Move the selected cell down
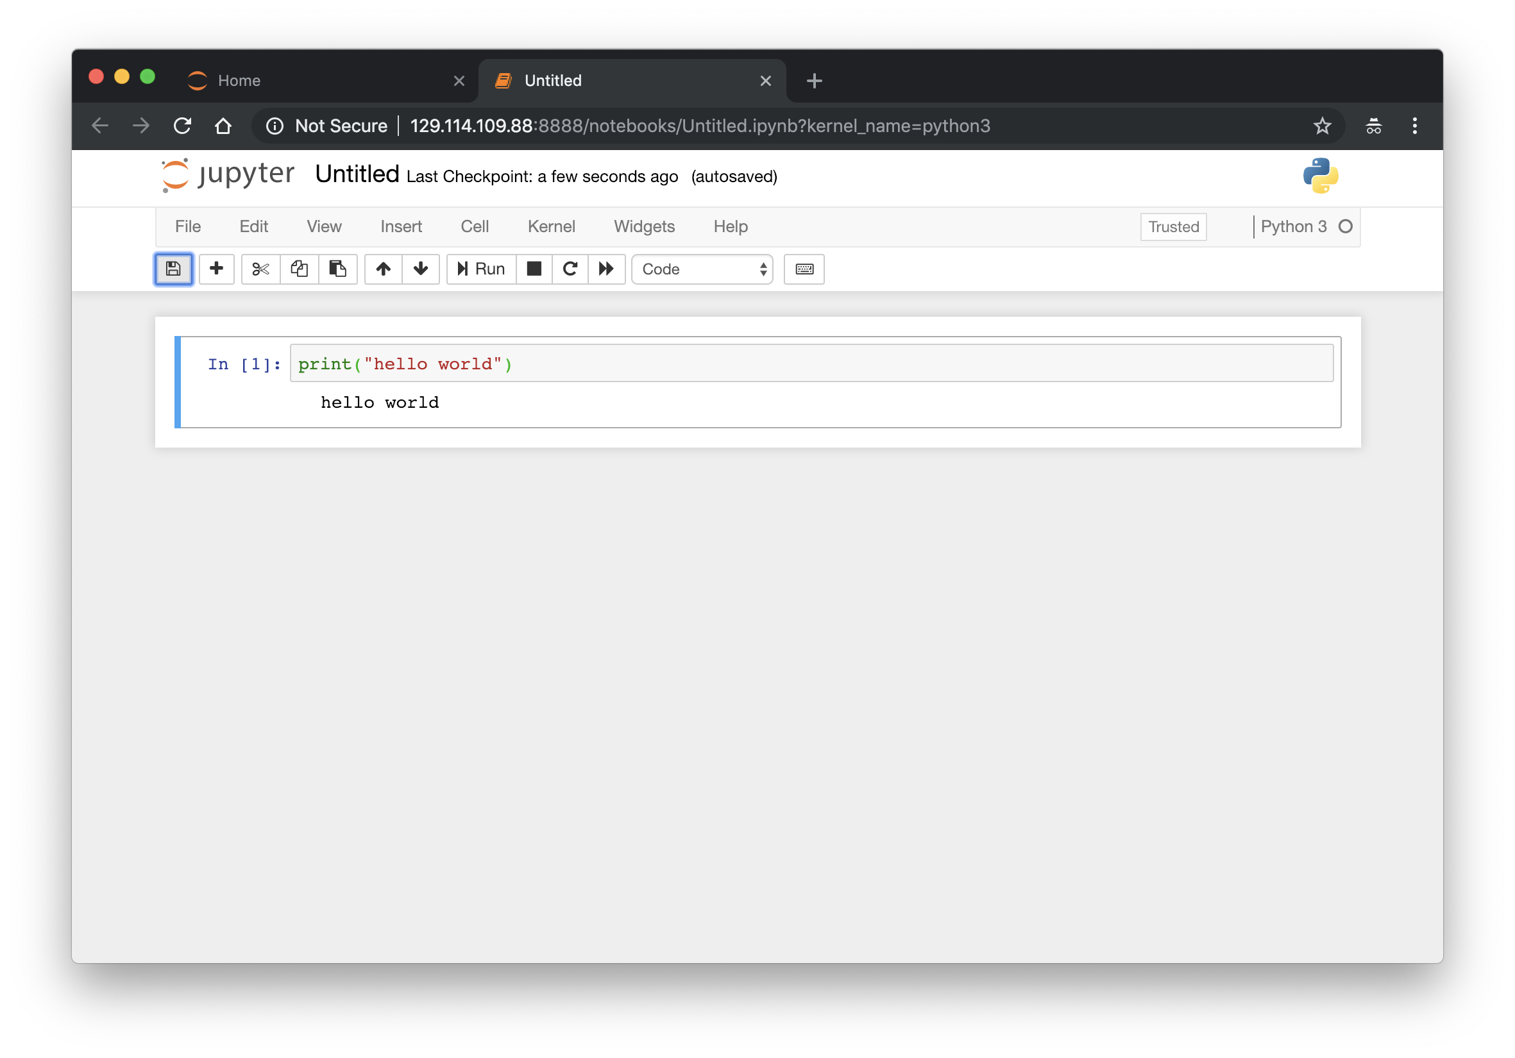 [421, 269]
